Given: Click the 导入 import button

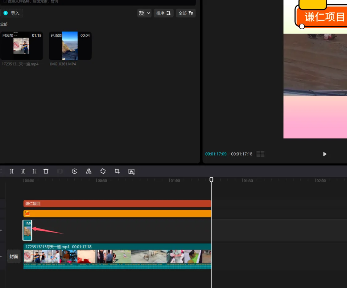Looking at the screenshot, I should (12, 13).
